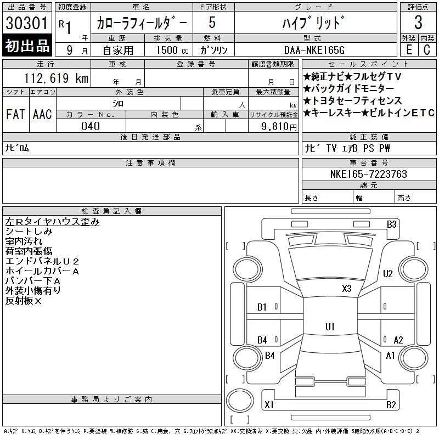Select inspector note 室内汚れ
Image resolution: width=439 pixels, height=439 pixels.
[24, 241]
